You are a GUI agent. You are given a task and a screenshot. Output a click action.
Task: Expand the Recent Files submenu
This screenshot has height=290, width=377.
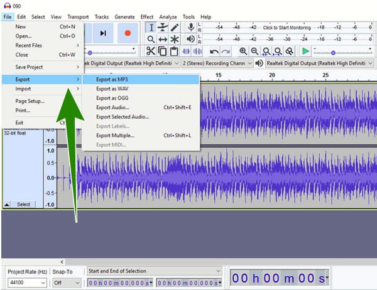[x=42, y=45]
